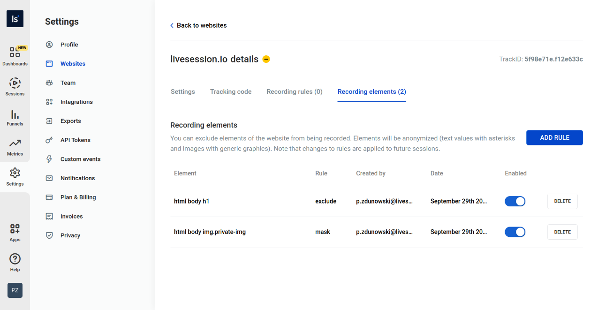598x310 pixels.
Task: Open the Funnels section icon
Action: (x=15, y=117)
